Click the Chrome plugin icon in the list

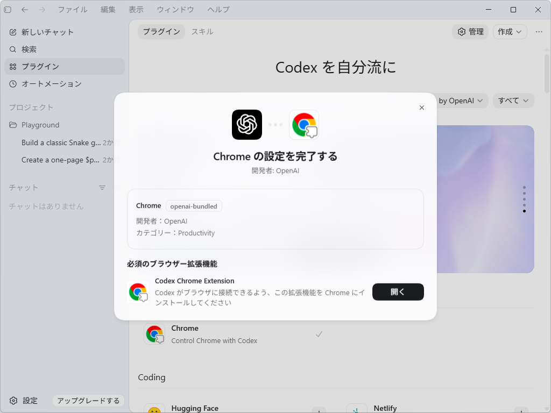pyautogui.click(x=154, y=334)
